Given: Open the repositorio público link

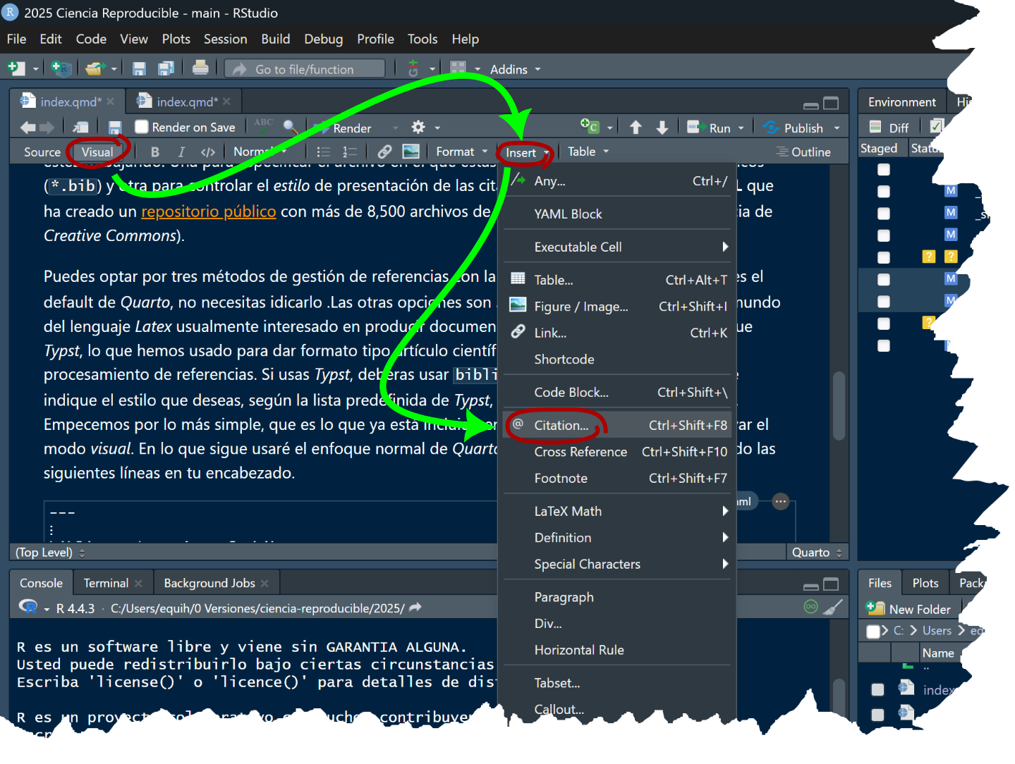Looking at the screenshot, I should click(208, 211).
